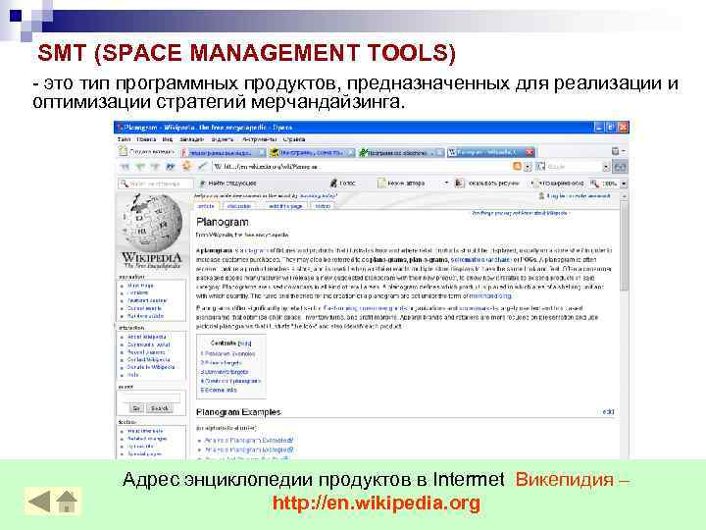The image size is (706, 530).
Task: Click the Wikipedia sidebar Search button
Action: (160, 408)
